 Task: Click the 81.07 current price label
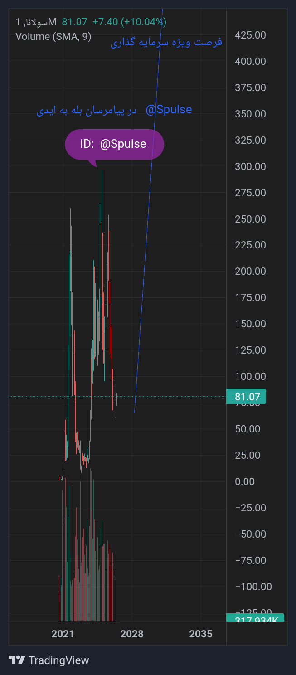[246, 397]
